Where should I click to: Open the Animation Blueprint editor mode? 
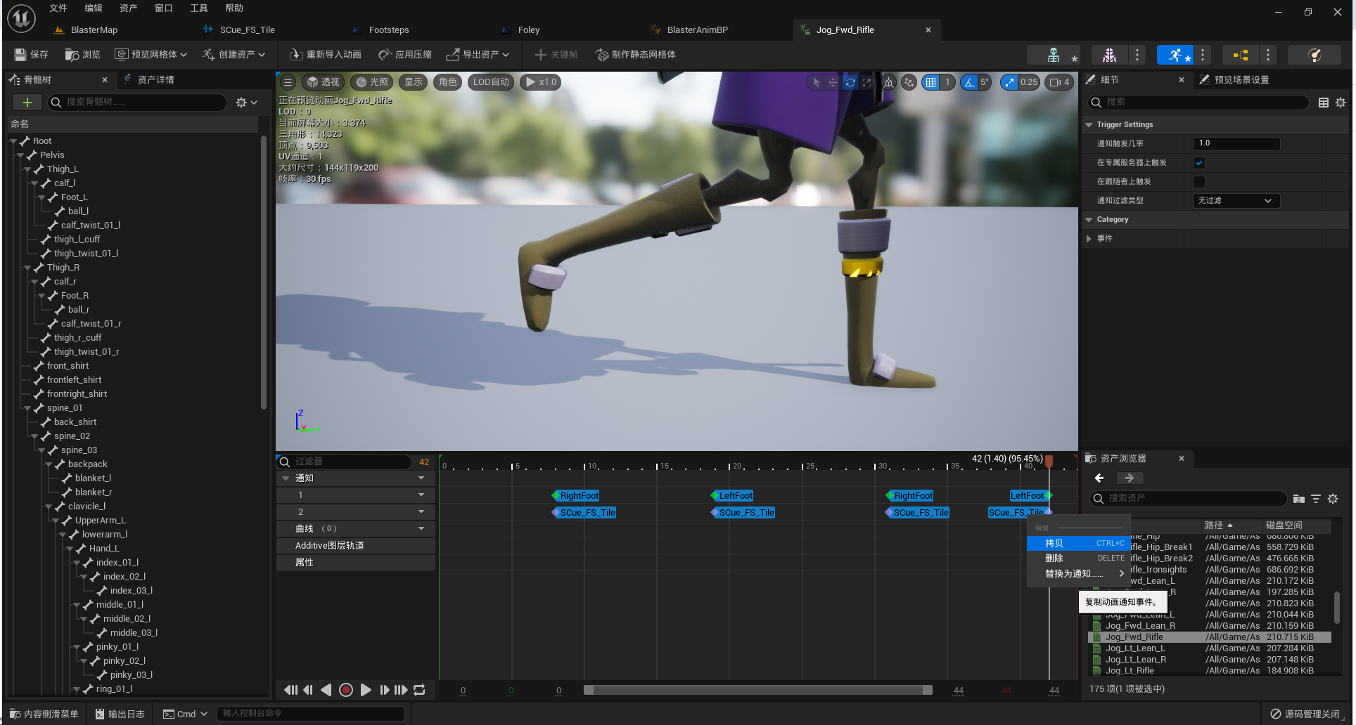click(x=1240, y=55)
